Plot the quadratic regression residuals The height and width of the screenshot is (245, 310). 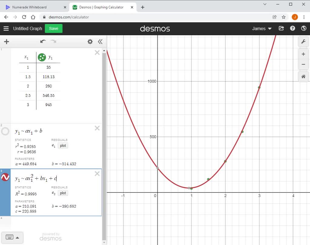click(63, 193)
